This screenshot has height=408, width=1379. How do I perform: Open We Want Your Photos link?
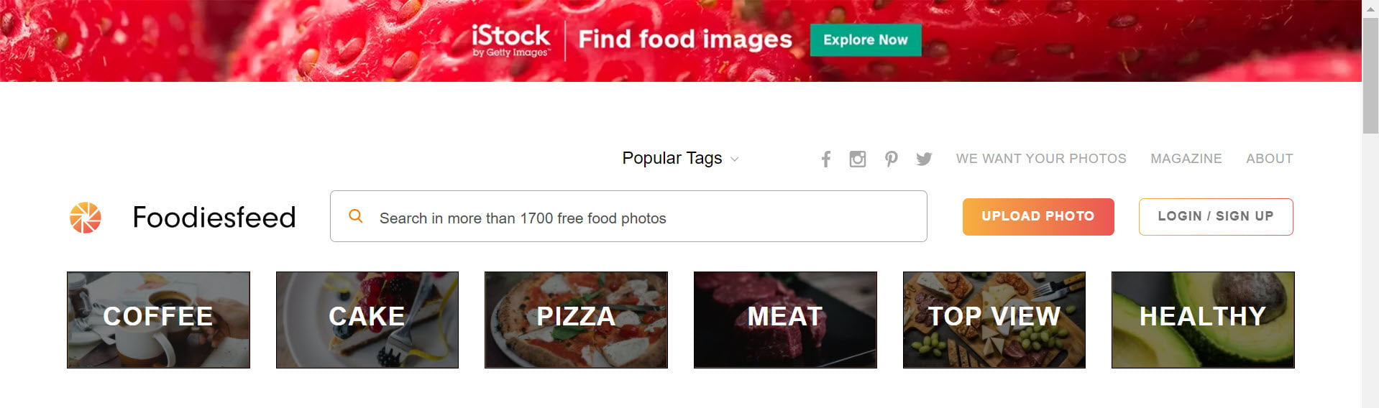(x=1040, y=159)
